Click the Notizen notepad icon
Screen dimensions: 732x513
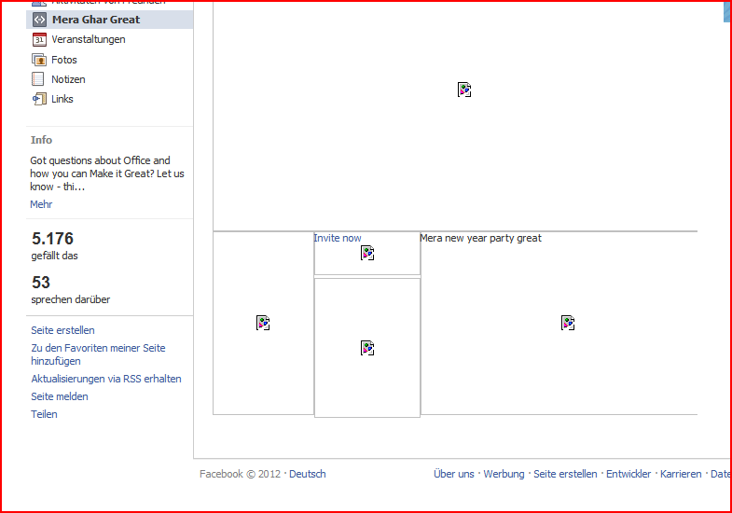point(38,79)
